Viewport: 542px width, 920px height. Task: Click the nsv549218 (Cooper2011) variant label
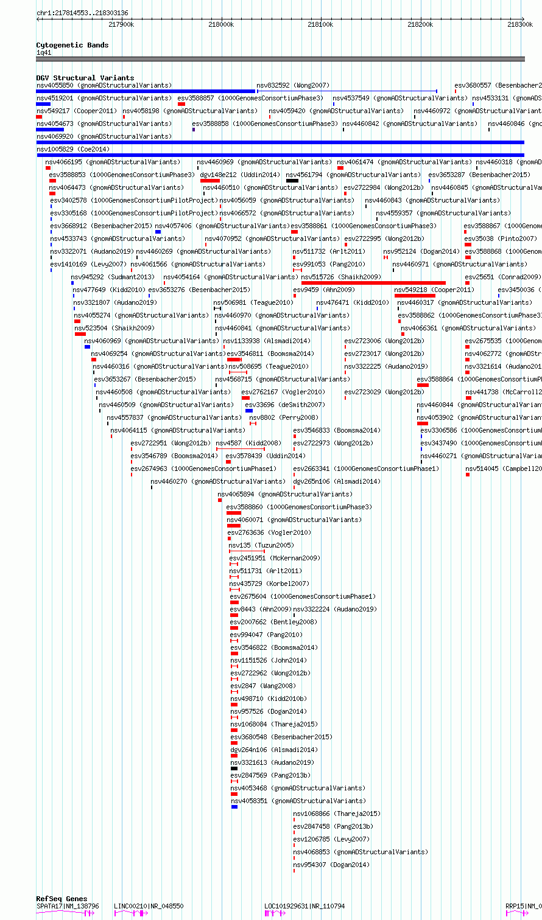[434, 290]
